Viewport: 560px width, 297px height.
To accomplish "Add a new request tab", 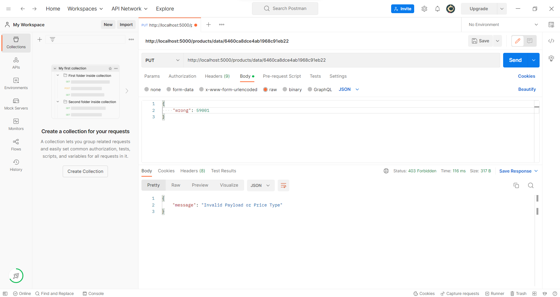I will (x=209, y=25).
